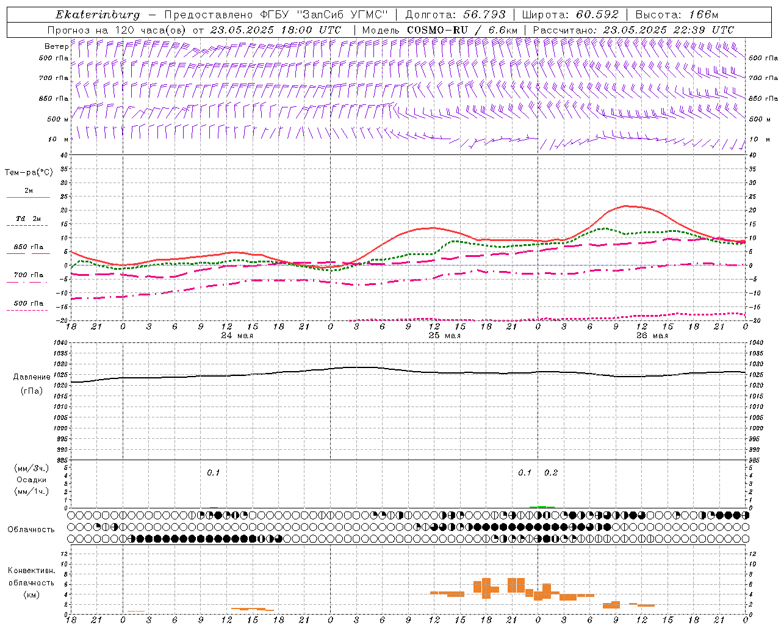
Task: Click the 0.1 precipitation value above 24 мая
Action: [x=213, y=473]
